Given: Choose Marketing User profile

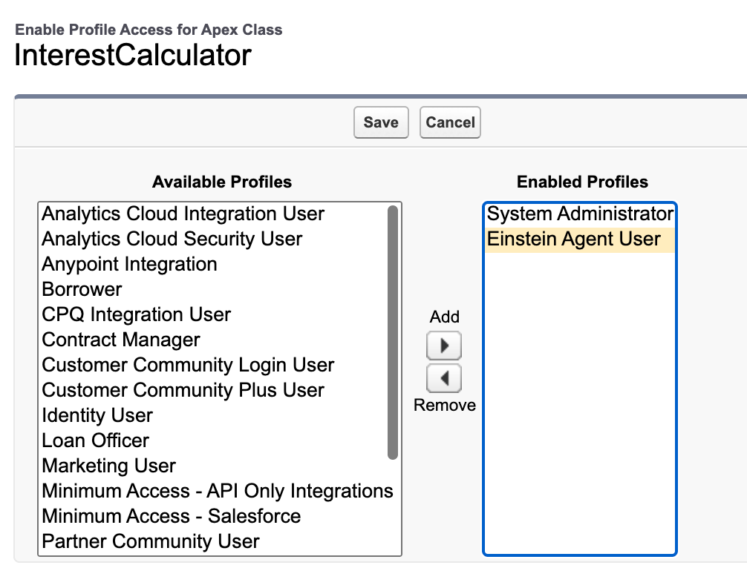Looking at the screenshot, I should pyautogui.click(x=109, y=466).
